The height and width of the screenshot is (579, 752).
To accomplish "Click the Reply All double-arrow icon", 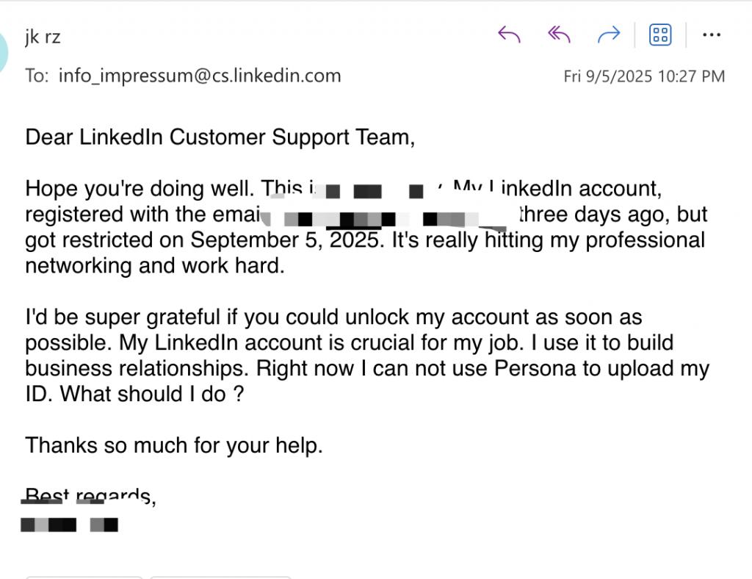I will click(x=559, y=35).
